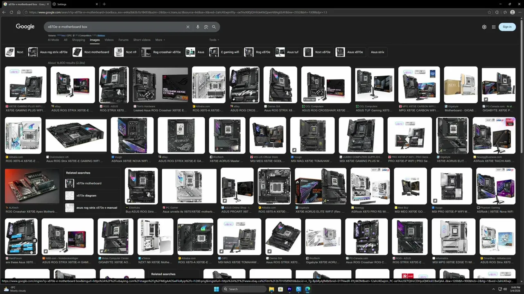Open the Google apps grid icon
Image resolution: width=524 pixels, height=294 pixels.
pyautogui.click(x=494, y=27)
